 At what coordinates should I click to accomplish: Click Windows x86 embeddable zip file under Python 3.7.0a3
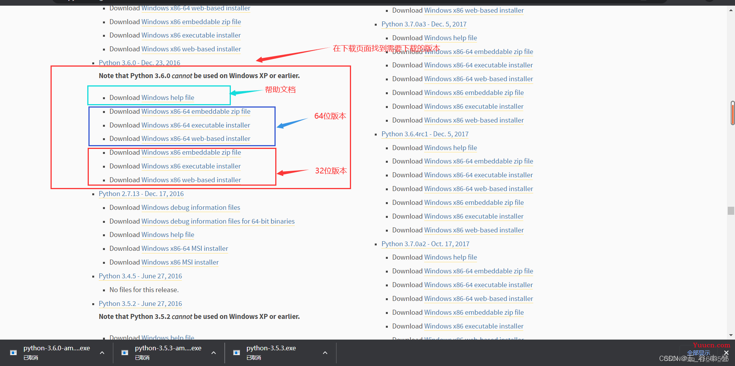coord(474,93)
